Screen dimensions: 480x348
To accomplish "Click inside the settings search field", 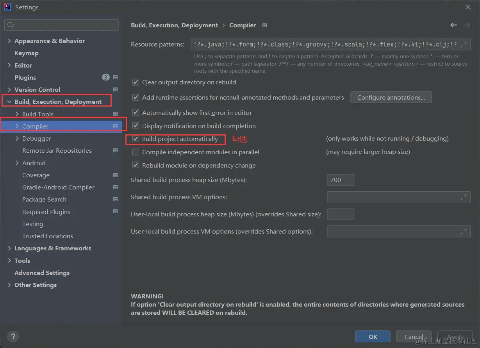I will pyautogui.click(x=61, y=25).
